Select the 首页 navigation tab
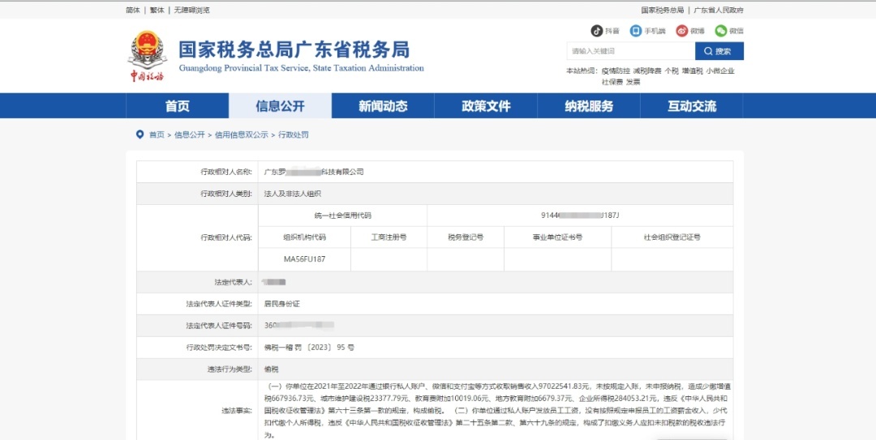This screenshot has height=440, width=876. pos(177,106)
